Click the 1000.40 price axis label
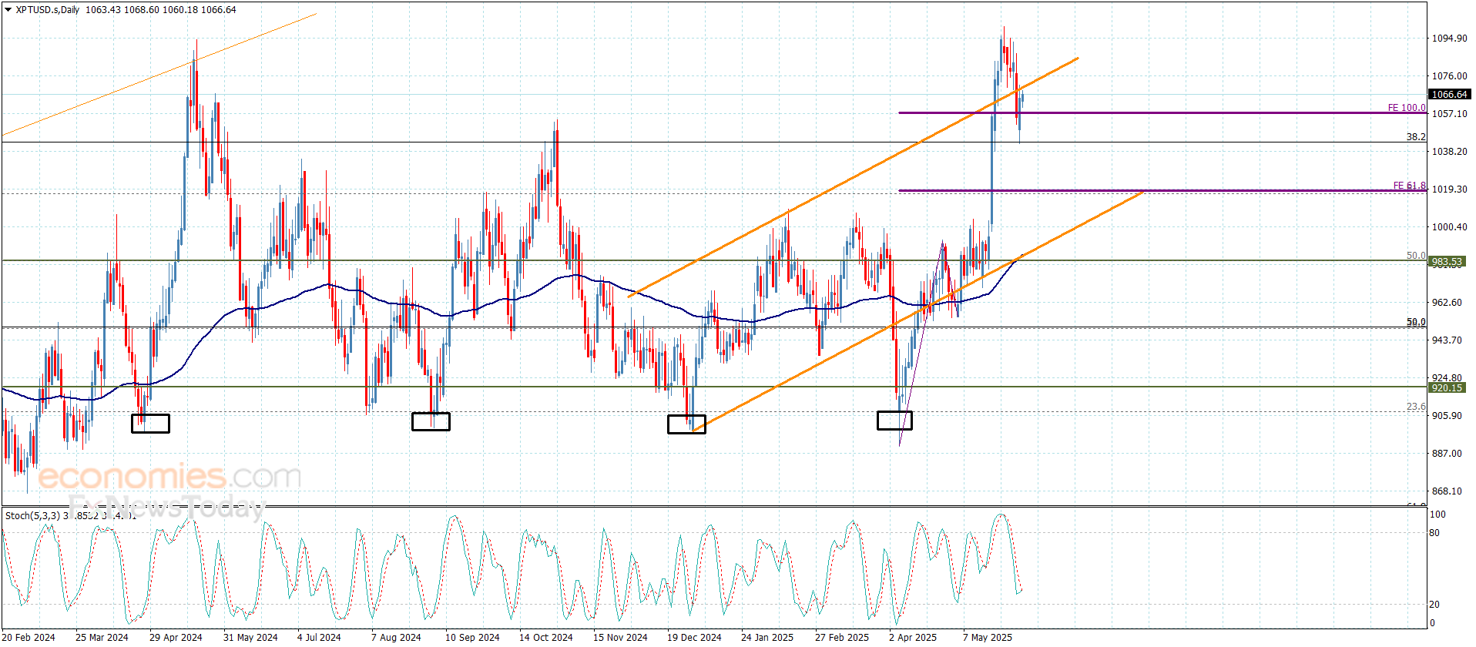1476x647 pixels. pyautogui.click(x=1449, y=227)
